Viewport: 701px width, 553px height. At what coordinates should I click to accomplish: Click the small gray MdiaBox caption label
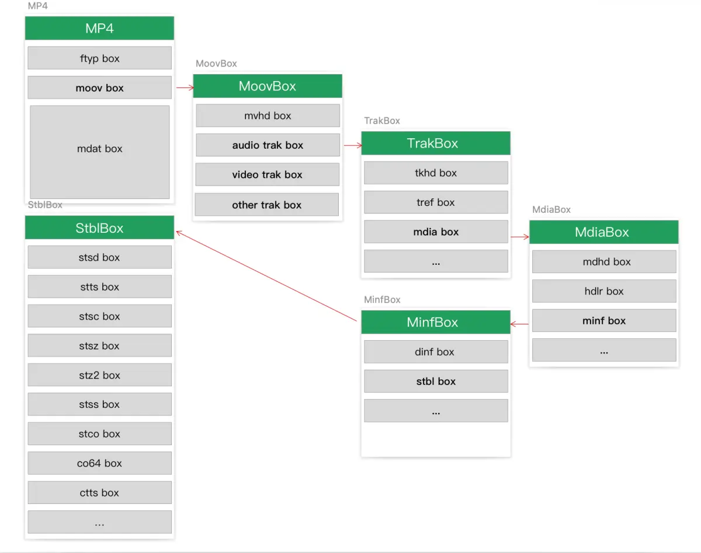tap(551, 209)
